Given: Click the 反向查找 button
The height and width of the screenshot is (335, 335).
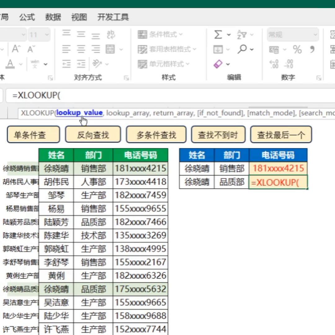Looking at the screenshot, I should (93, 135).
